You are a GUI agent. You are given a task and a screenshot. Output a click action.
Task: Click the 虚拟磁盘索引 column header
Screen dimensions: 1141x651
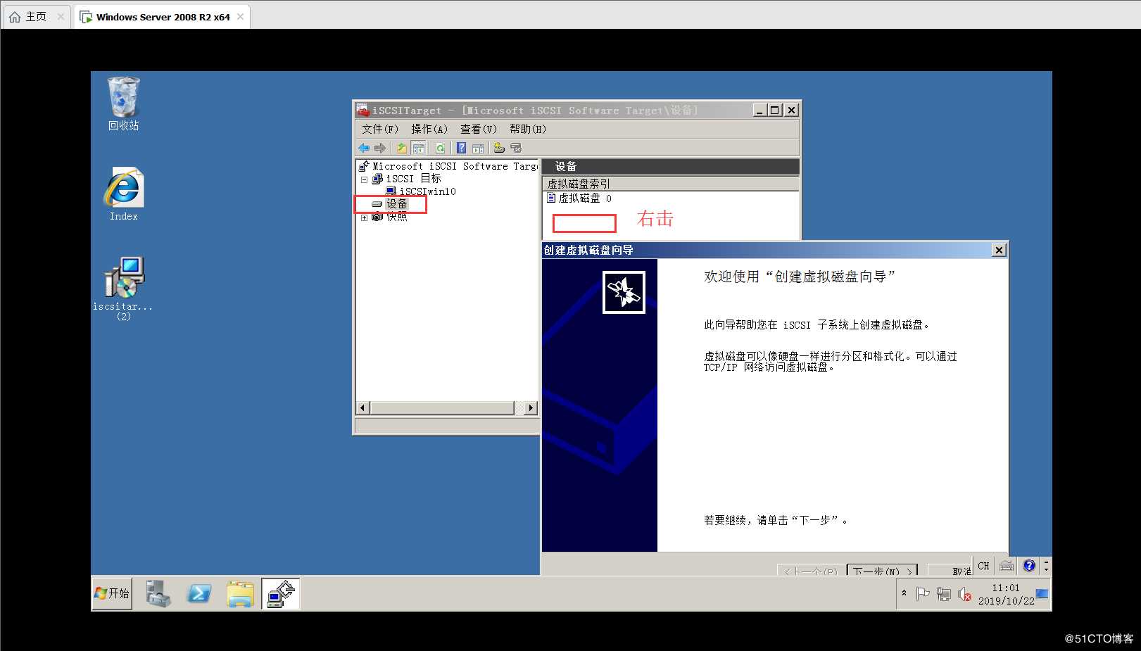[670, 184]
